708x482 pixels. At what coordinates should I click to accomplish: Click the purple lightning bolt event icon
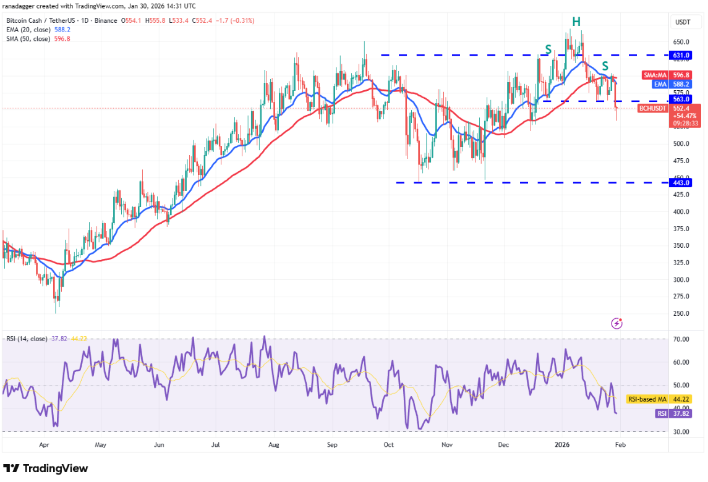pyautogui.click(x=616, y=323)
